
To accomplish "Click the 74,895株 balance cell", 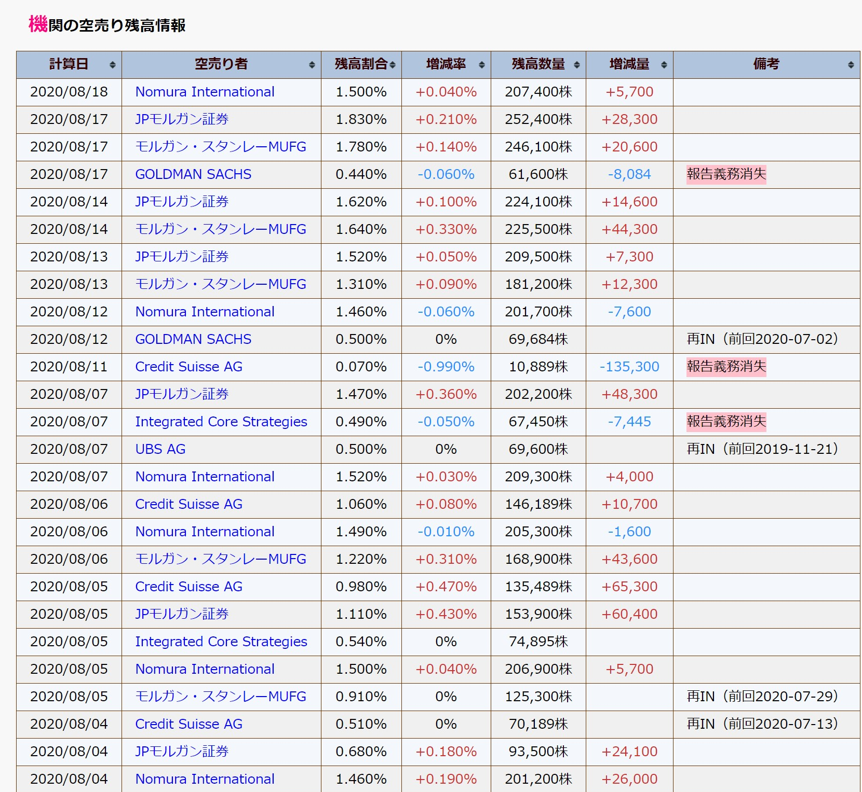I will (538, 642).
